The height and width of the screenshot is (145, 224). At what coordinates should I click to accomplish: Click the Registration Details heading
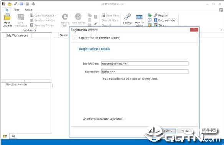pos(94,49)
